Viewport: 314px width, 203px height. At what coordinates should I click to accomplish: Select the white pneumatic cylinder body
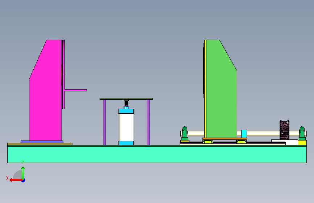(x=126, y=127)
